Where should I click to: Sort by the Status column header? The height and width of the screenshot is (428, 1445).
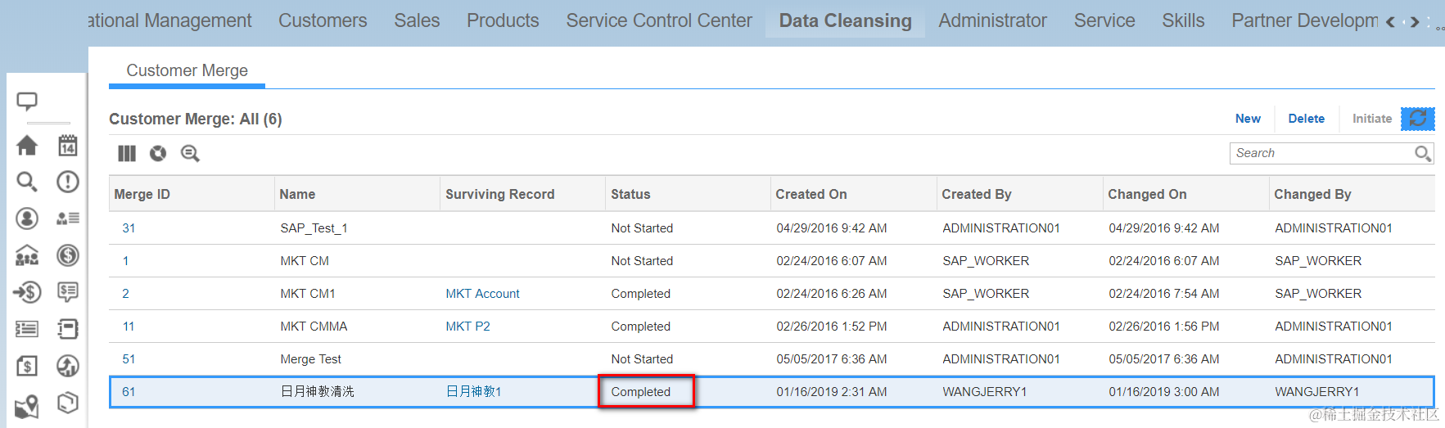click(630, 194)
